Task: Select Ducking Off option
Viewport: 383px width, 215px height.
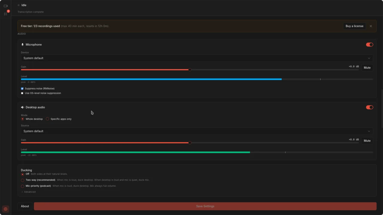Action: pos(22,174)
